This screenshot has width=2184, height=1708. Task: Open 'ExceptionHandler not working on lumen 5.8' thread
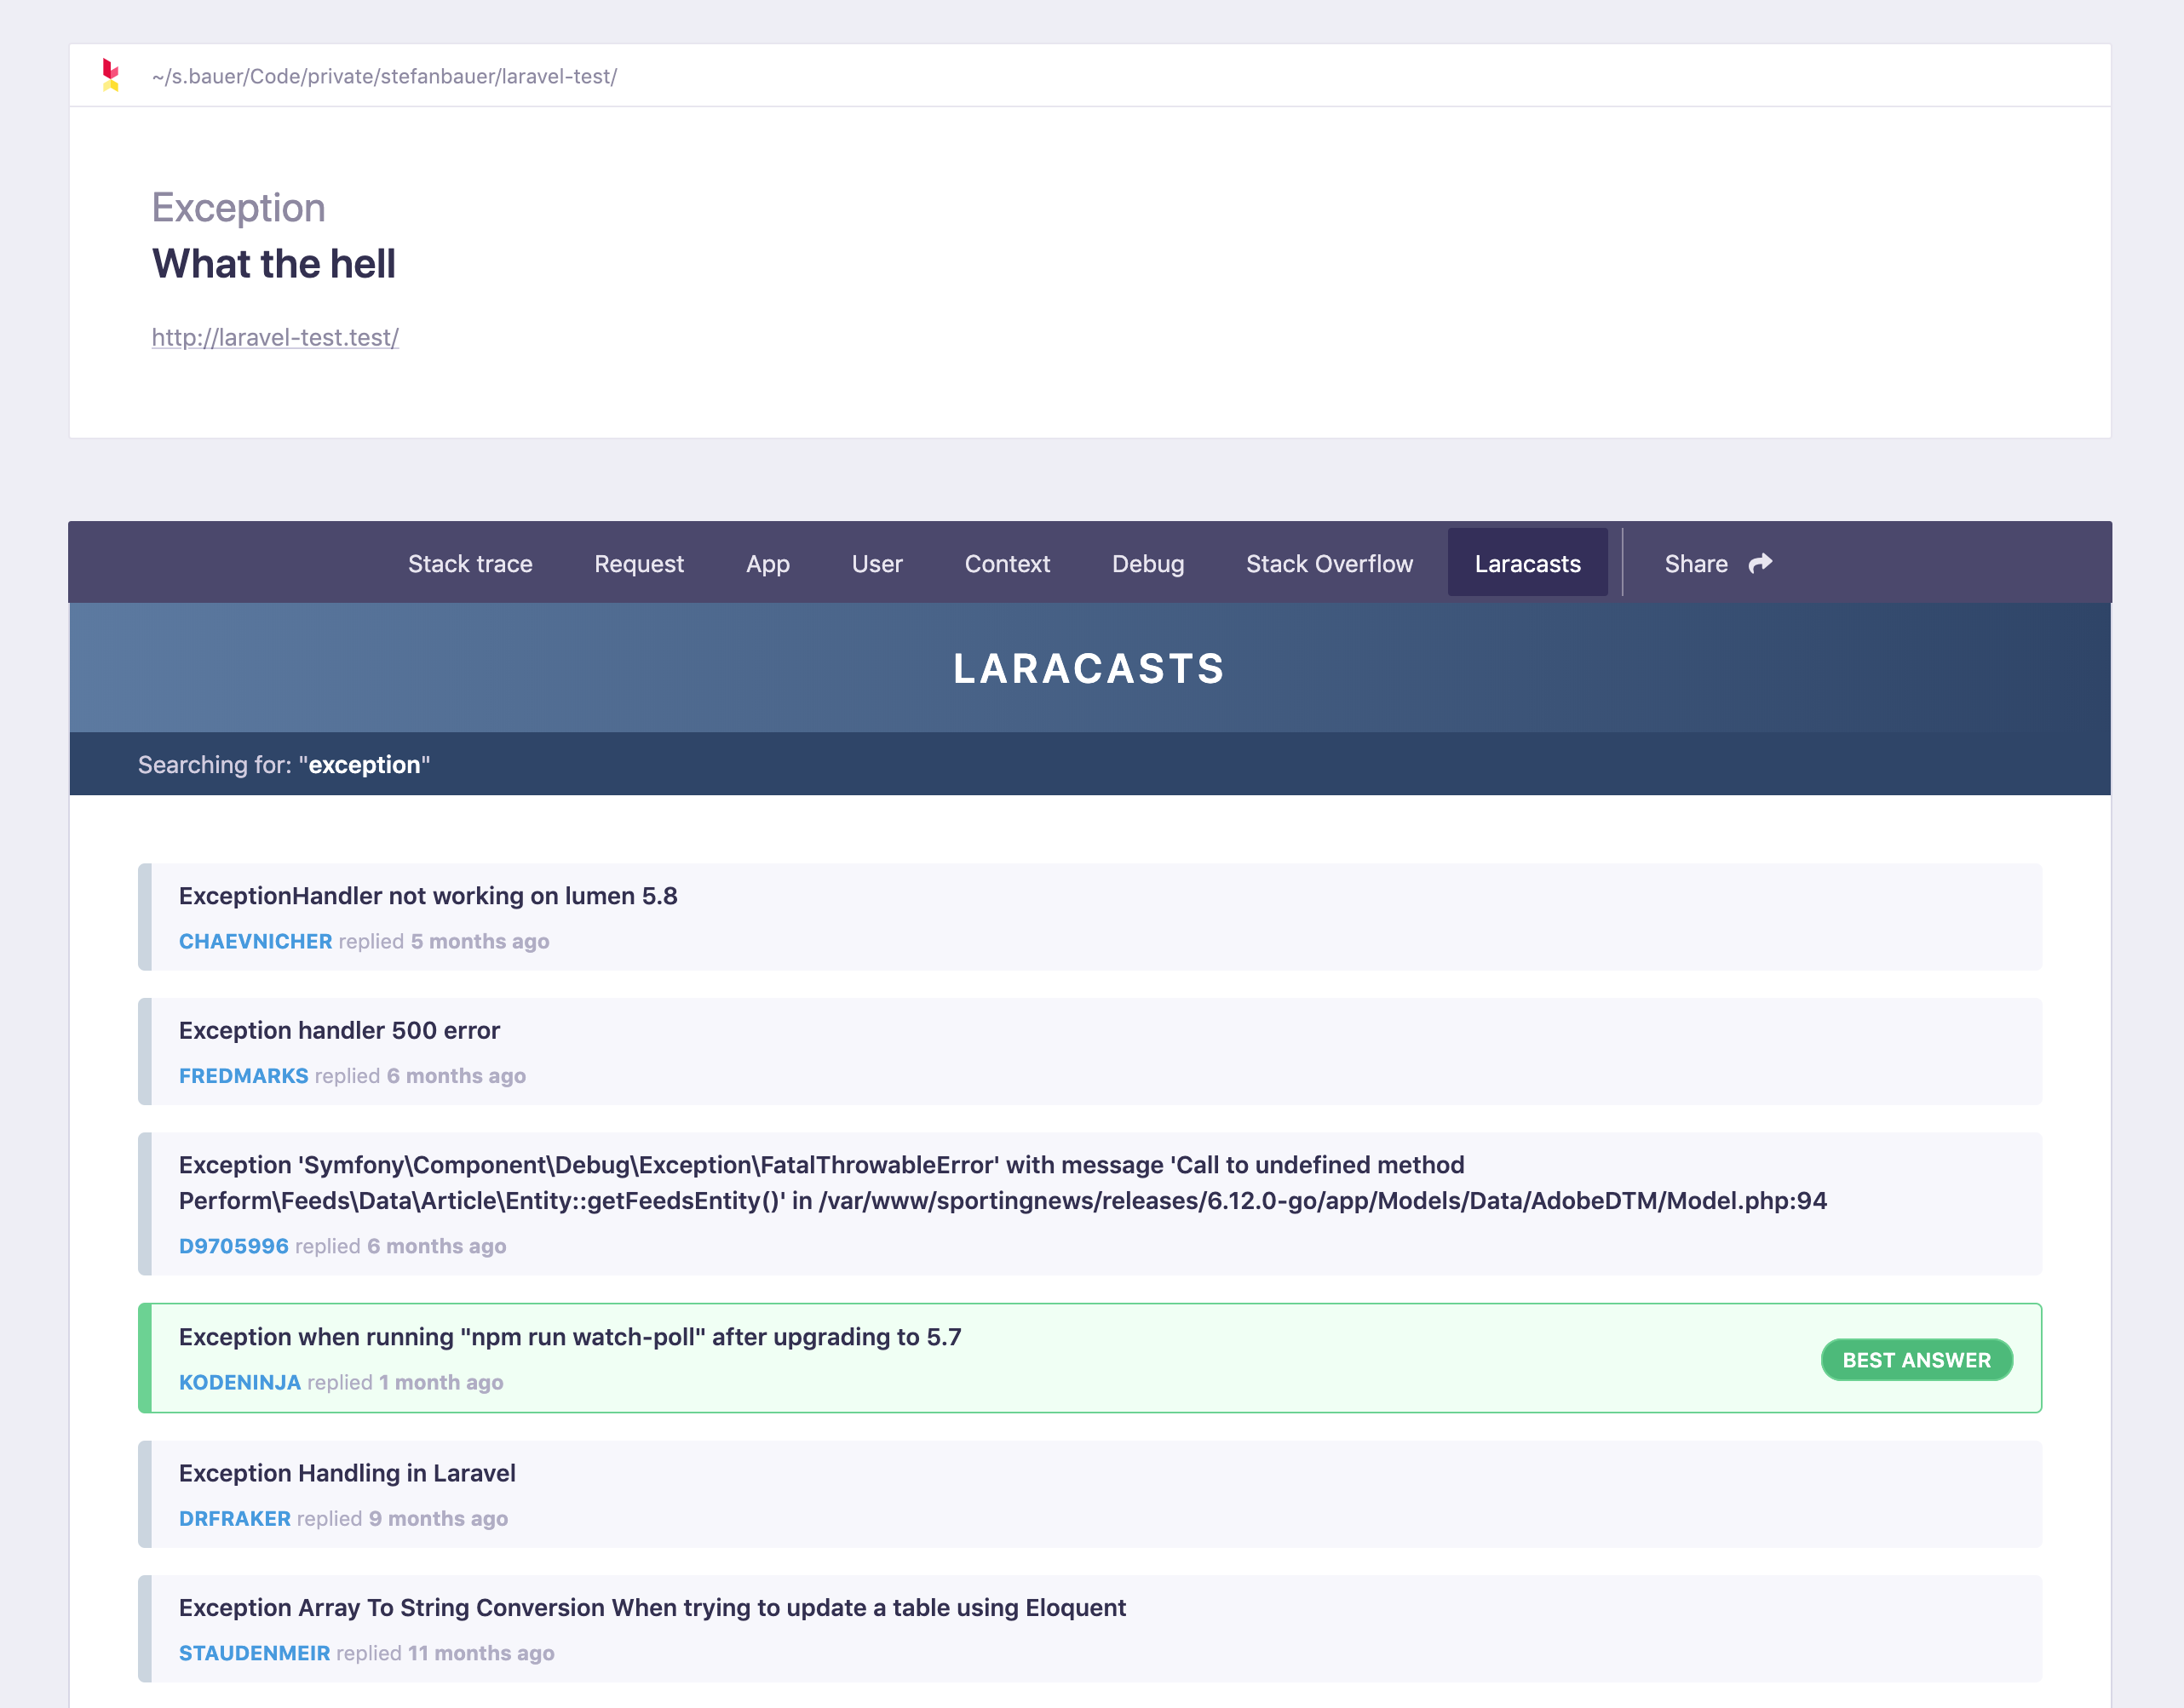tap(428, 895)
